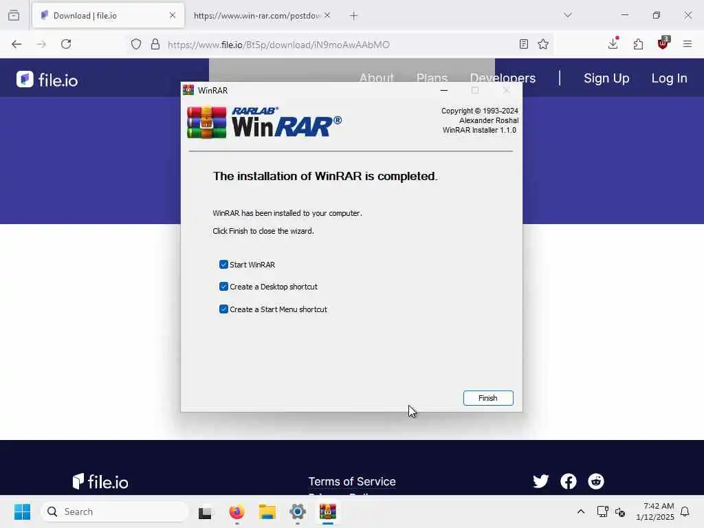Viewport: 704px width, 528px height.
Task: Open file.io Twitter page
Action: point(540,481)
